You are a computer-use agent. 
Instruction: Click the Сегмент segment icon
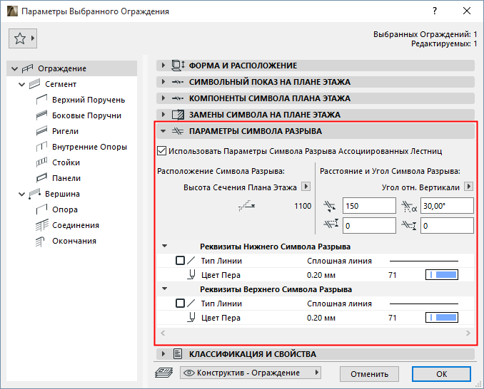pyautogui.click(x=34, y=84)
